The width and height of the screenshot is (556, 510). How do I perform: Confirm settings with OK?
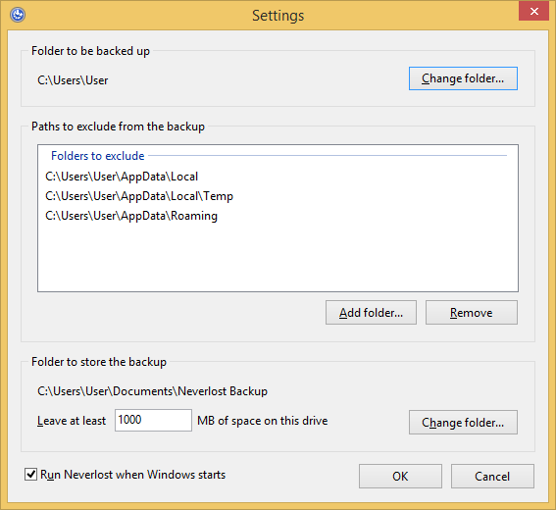pyautogui.click(x=400, y=477)
